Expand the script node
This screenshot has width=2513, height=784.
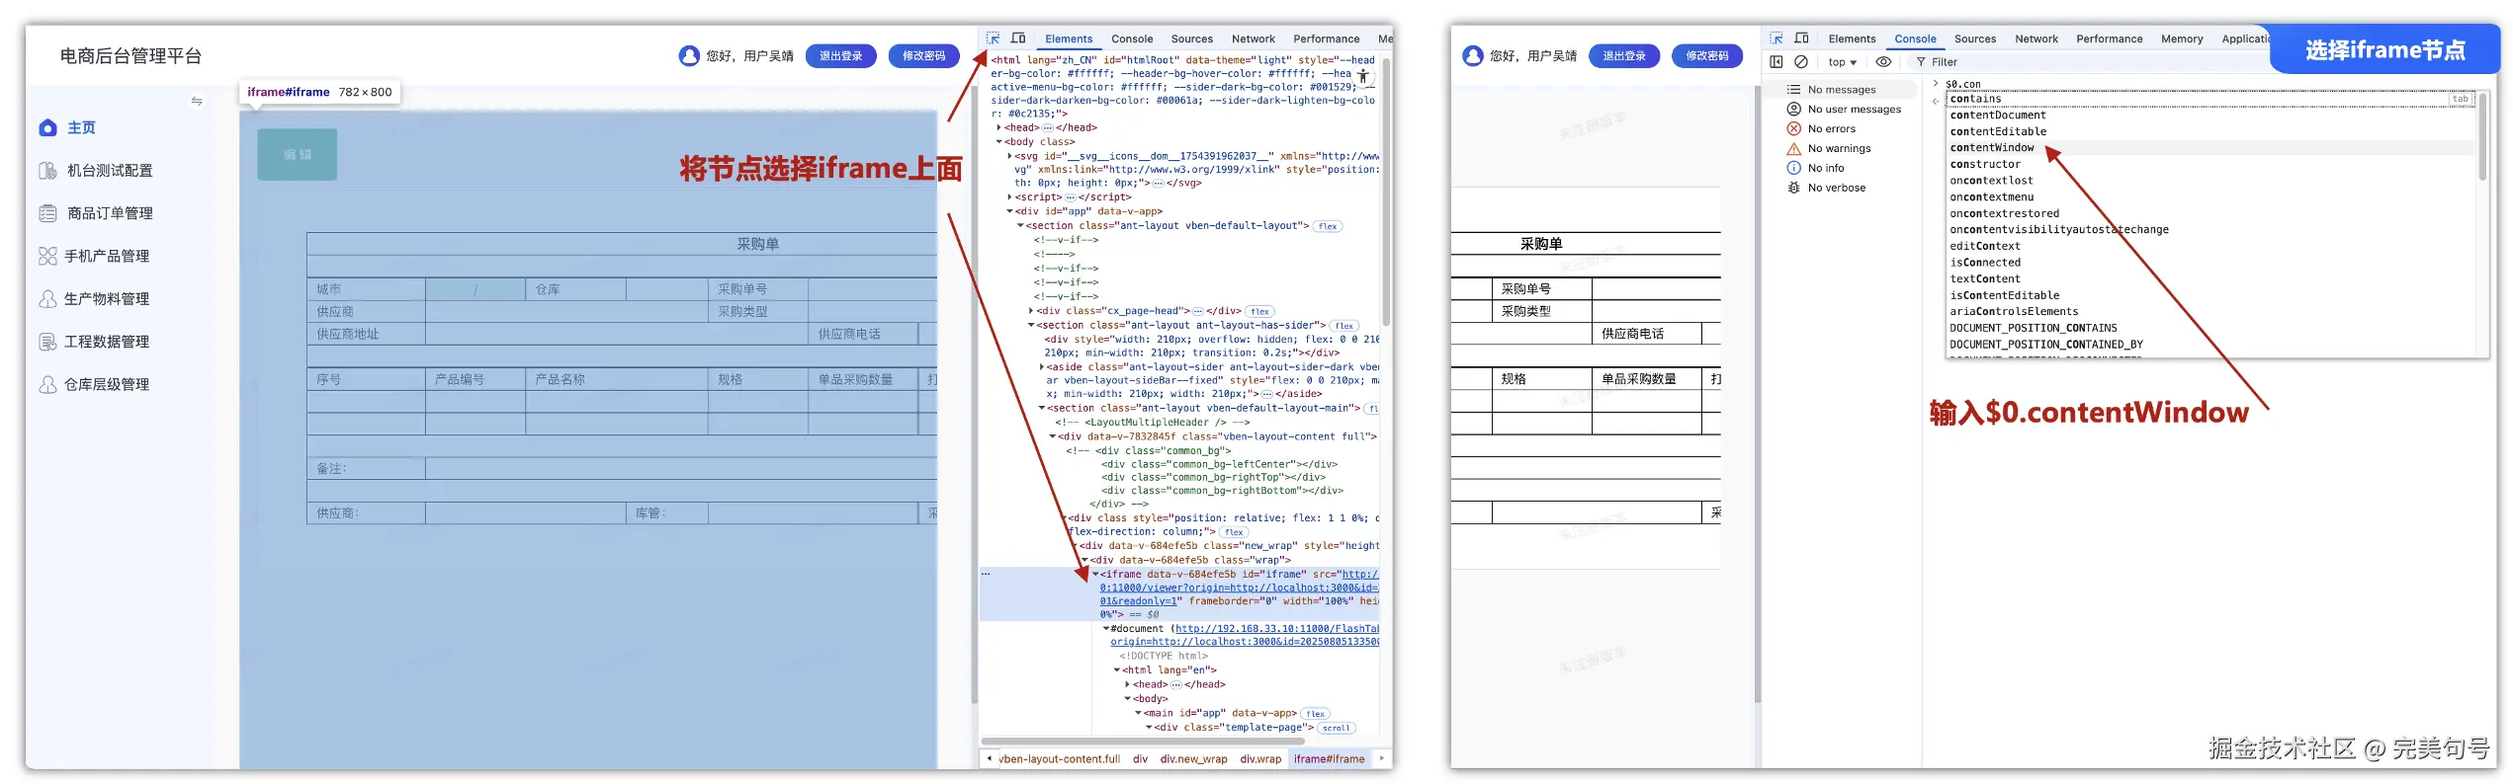point(1009,197)
